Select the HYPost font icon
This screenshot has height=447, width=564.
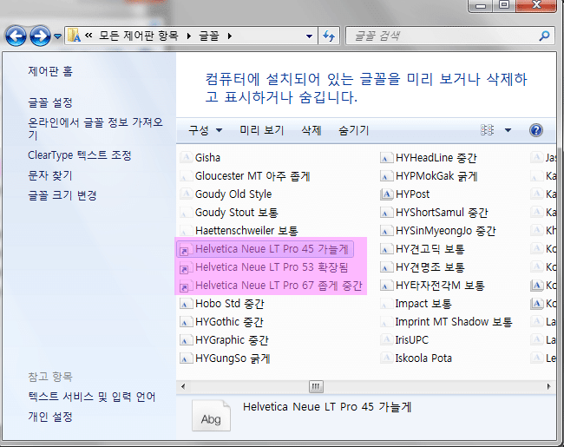click(386, 194)
